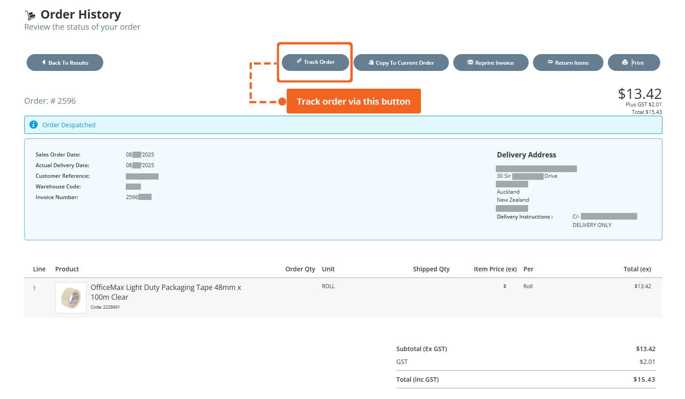685x399 pixels.
Task: Click the return arrow icon on Return Items
Action: point(549,63)
